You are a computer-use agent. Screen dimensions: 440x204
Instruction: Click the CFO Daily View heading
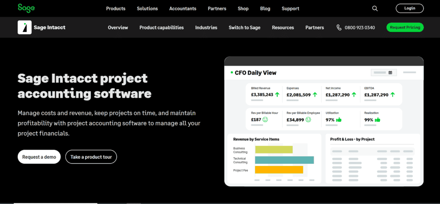click(255, 73)
